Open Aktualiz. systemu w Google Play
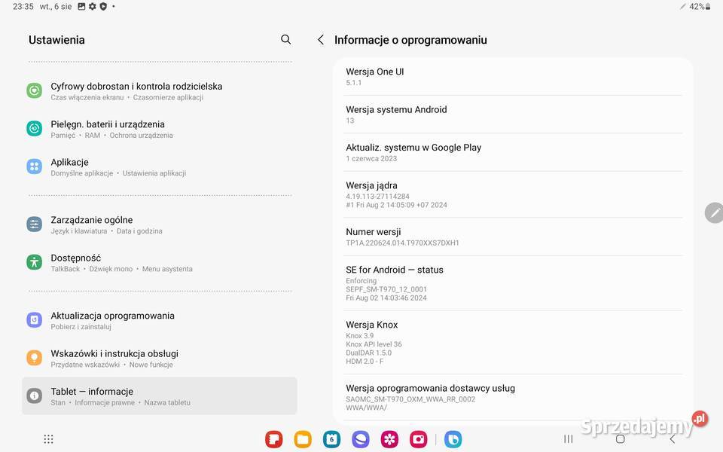Image resolution: width=723 pixels, height=452 pixels. pyautogui.click(x=513, y=152)
